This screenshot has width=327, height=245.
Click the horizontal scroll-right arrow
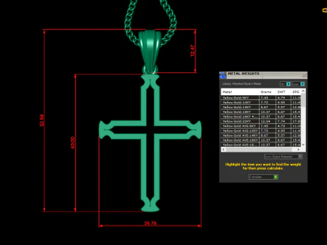(x=298, y=150)
